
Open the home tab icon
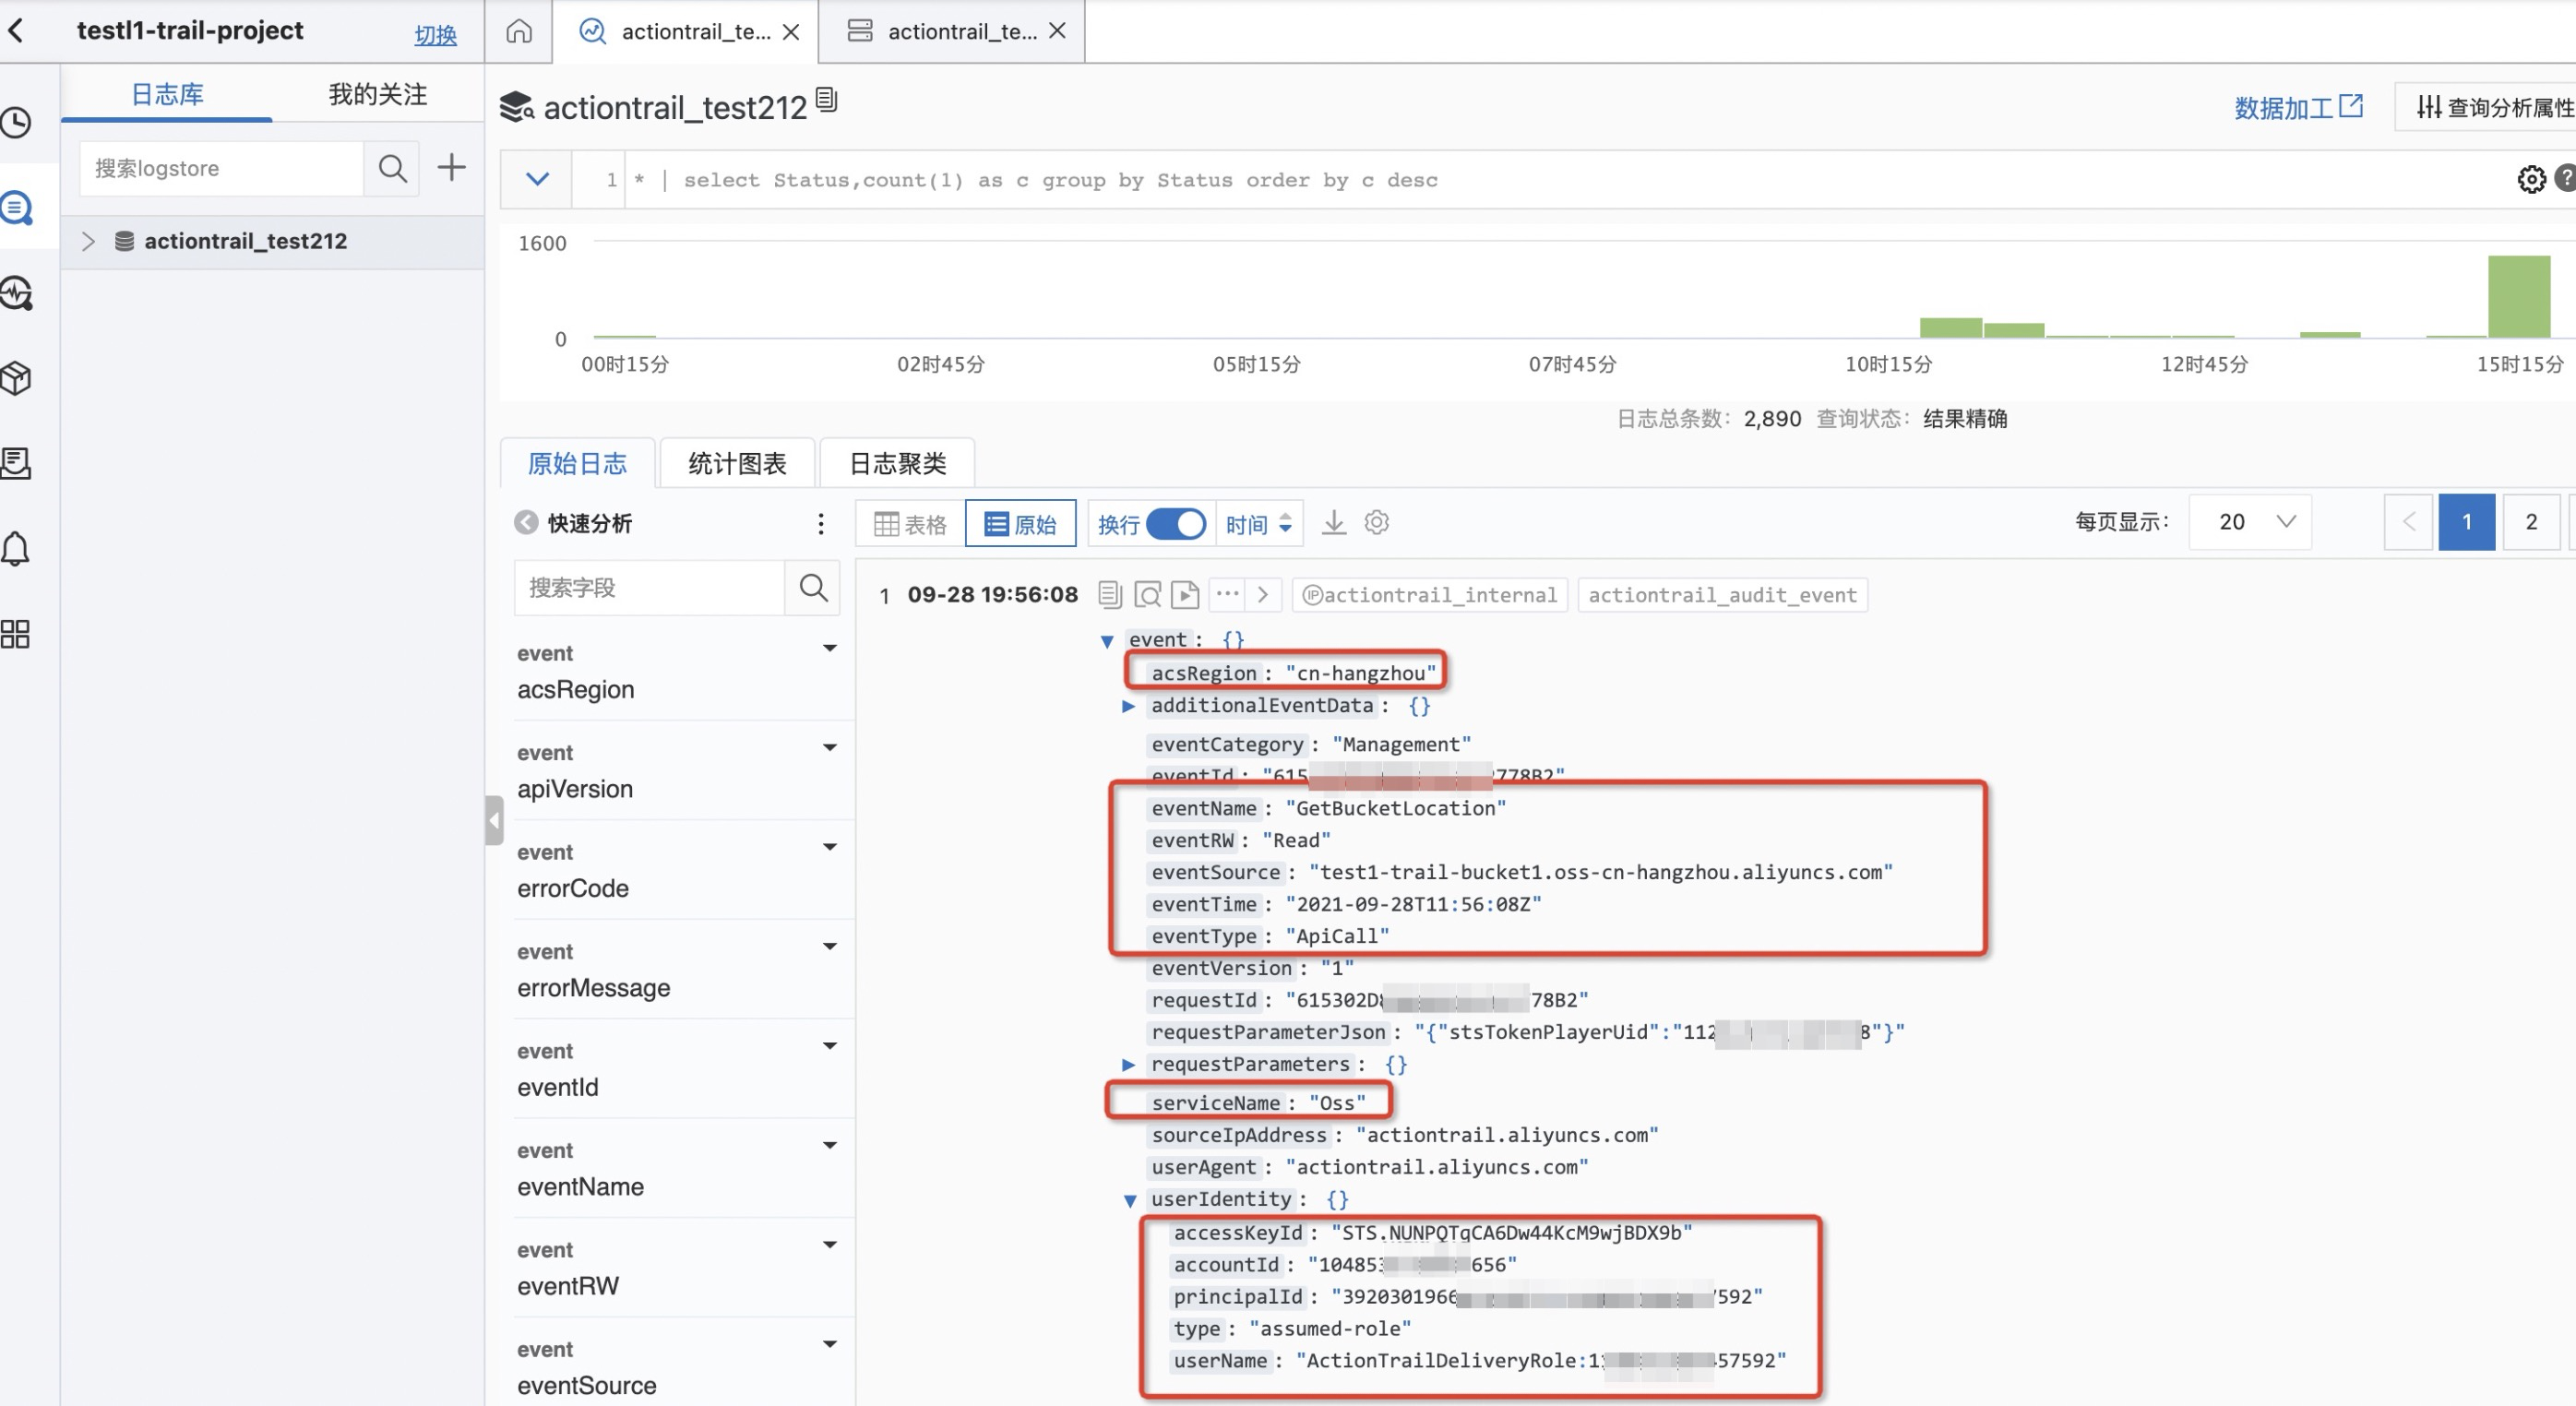[x=518, y=31]
